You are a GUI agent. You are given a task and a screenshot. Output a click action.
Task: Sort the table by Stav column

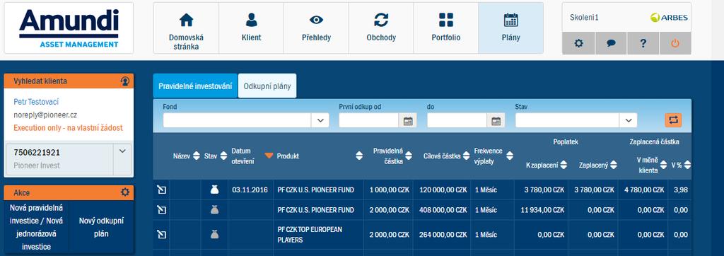click(223, 156)
